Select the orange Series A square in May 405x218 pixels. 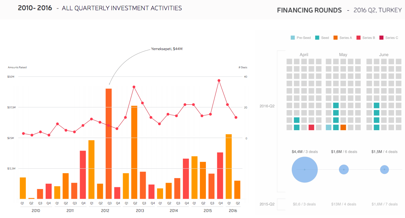[343, 127]
